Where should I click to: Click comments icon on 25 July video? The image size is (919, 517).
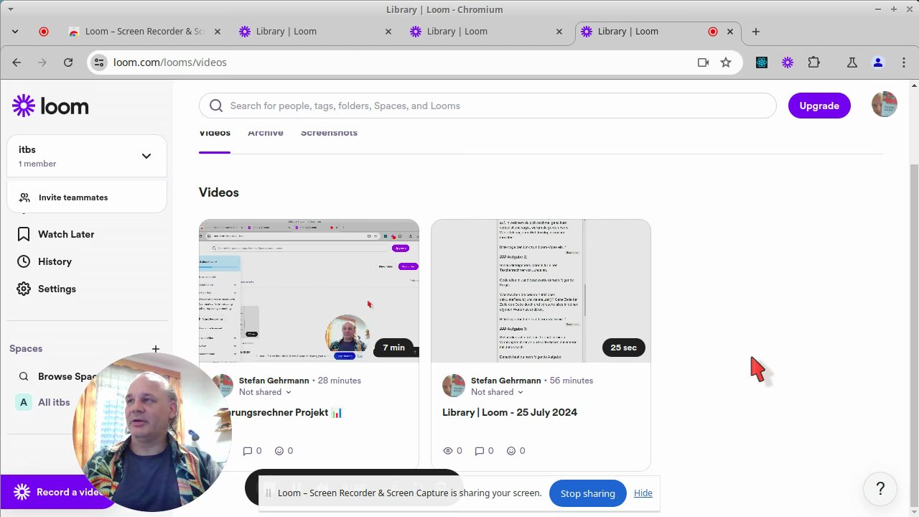[480, 451]
